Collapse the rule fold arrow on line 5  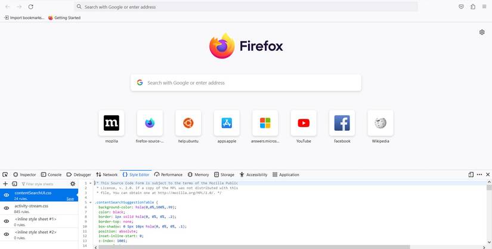pyautogui.click(x=91, y=202)
